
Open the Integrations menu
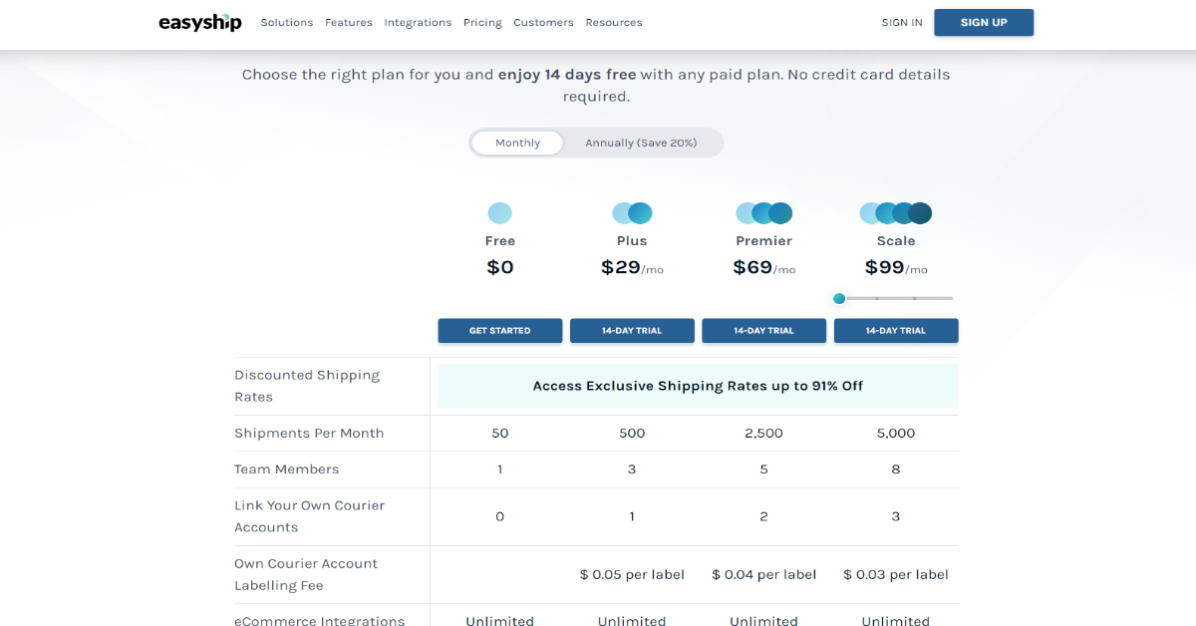[418, 22]
